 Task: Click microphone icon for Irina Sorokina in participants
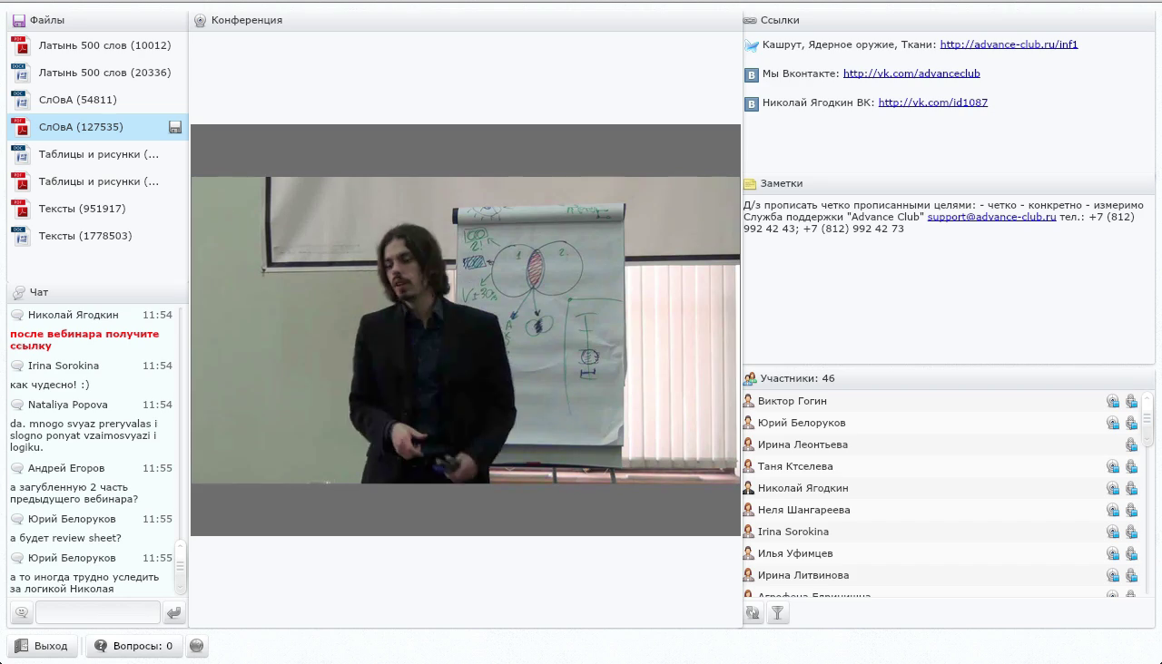[1131, 532]
